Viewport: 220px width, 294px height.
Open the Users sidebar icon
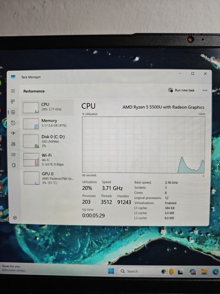13,144
